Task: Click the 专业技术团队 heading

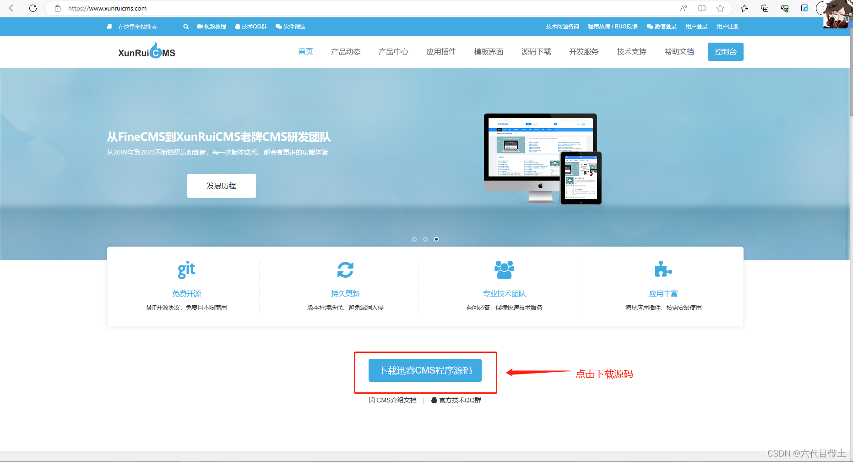Action: pos(504,293)
